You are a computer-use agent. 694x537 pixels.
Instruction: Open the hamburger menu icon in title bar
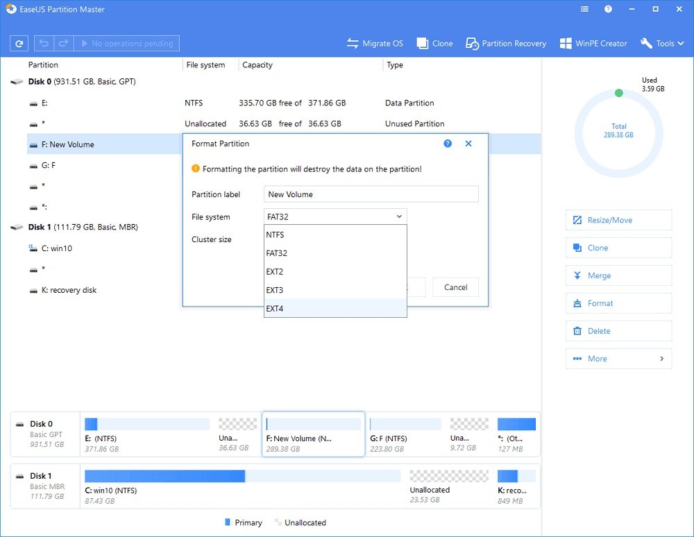coord(584,9)
